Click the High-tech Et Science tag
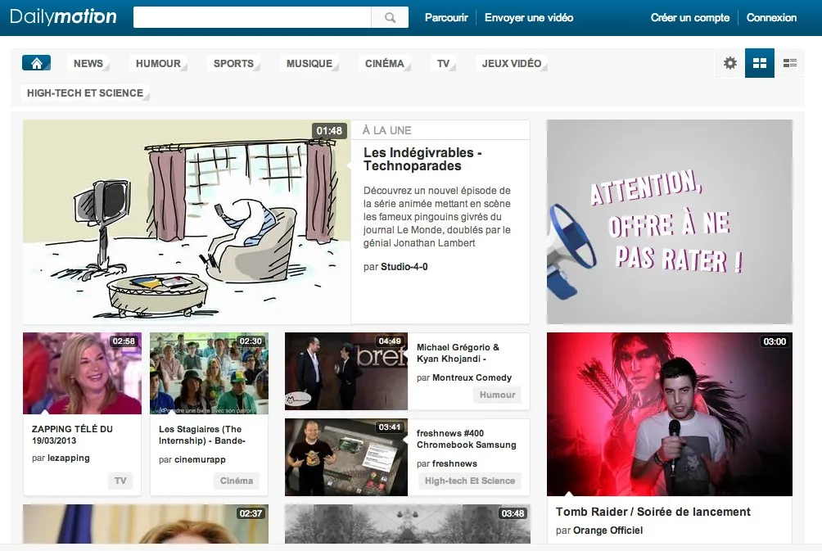The width and height of the screenshot is (822, 551). tap(470, 481)
